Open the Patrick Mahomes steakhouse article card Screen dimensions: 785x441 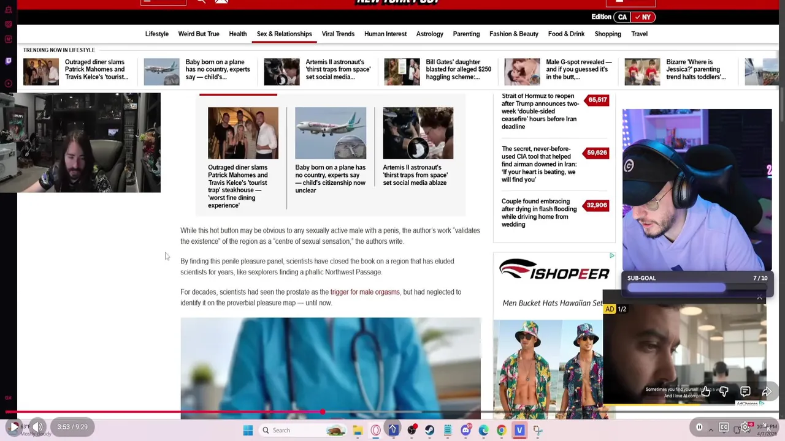243,158
